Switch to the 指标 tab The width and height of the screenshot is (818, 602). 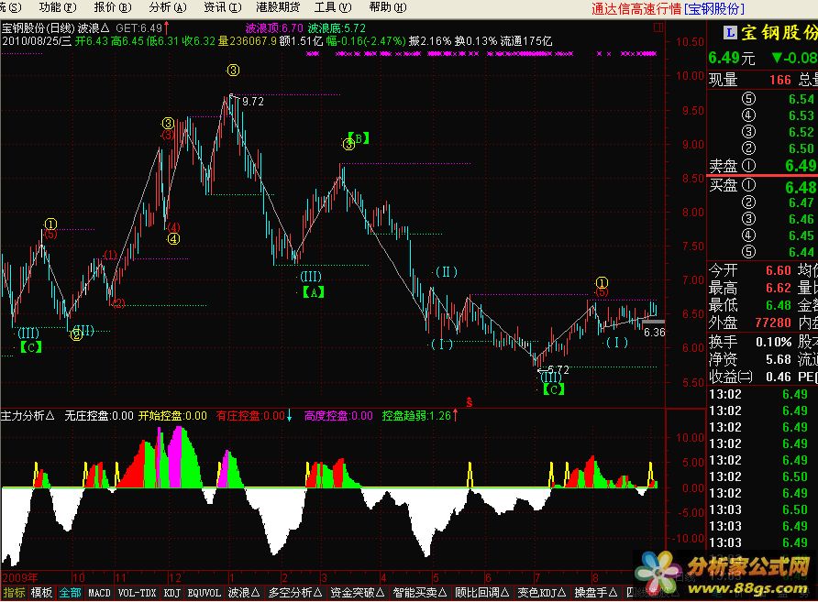(14, 593)
